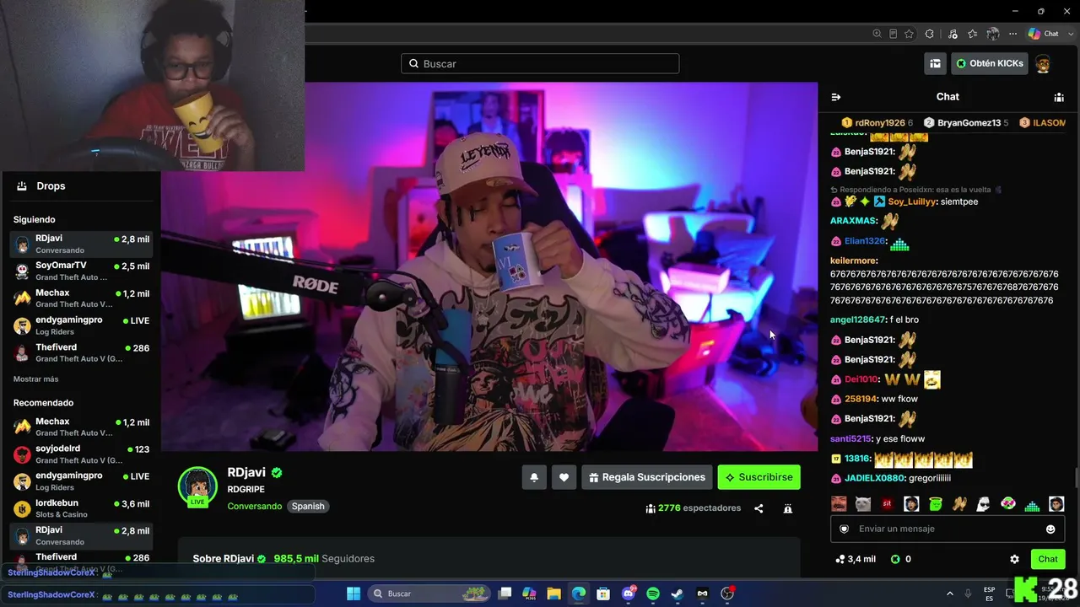Click the RDjavi streamer avatar with LIVE badge

(x=197, y=486)
